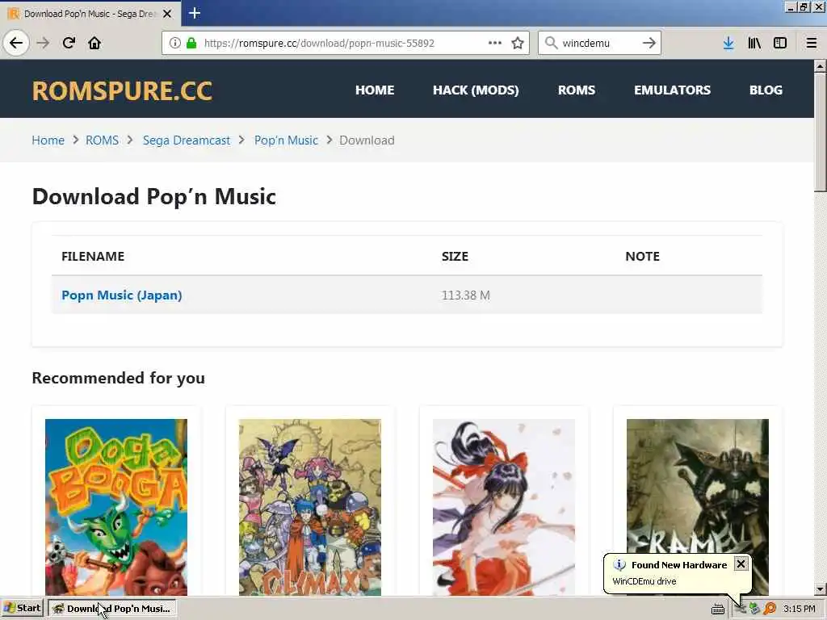Click the FILENAME column header
Screen dimensions: 827x620
tap(93, 256)
